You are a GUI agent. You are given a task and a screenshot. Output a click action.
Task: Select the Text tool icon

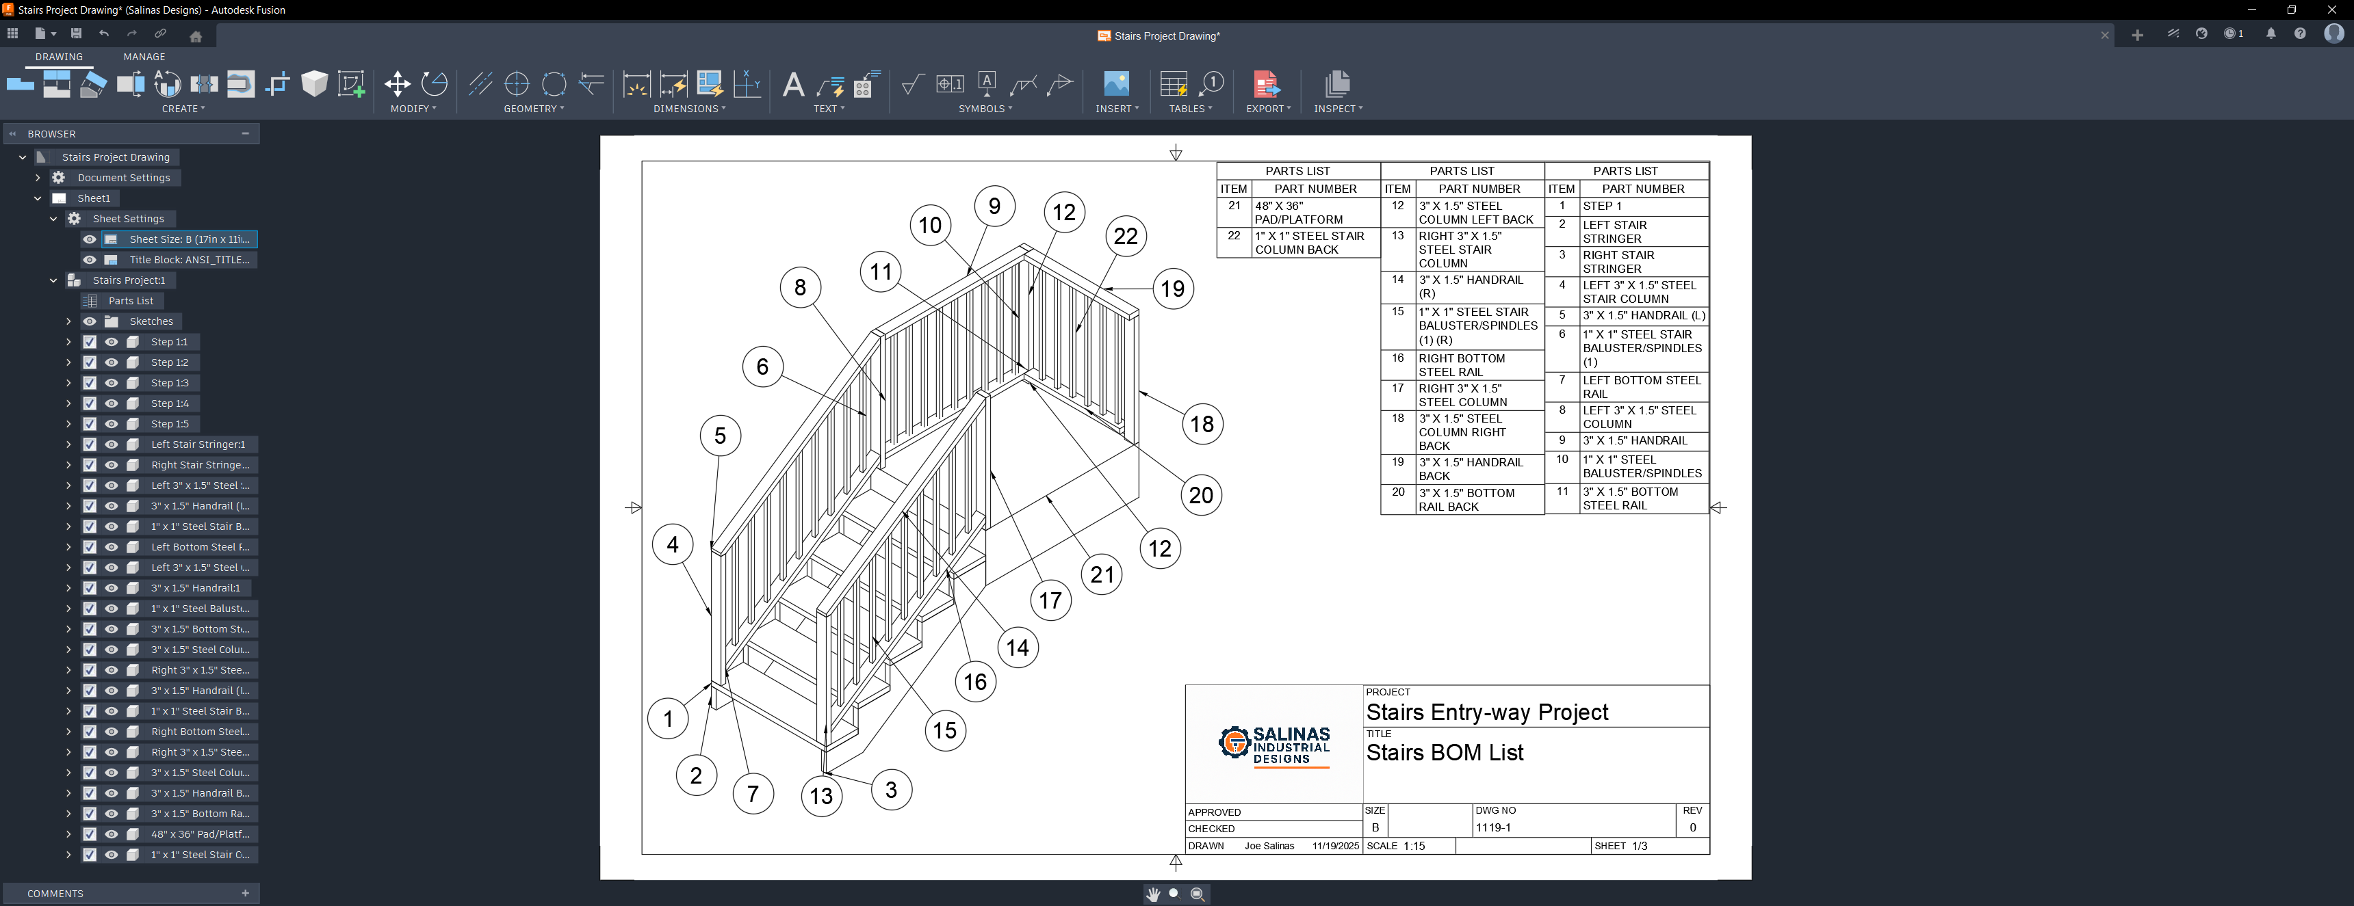coord(793,84)
